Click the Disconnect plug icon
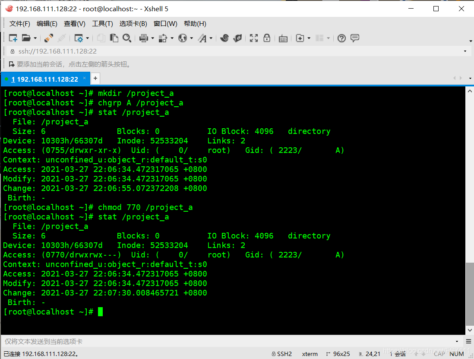The height and width of the screenshot is (359, 474). [x=48, y=38]
